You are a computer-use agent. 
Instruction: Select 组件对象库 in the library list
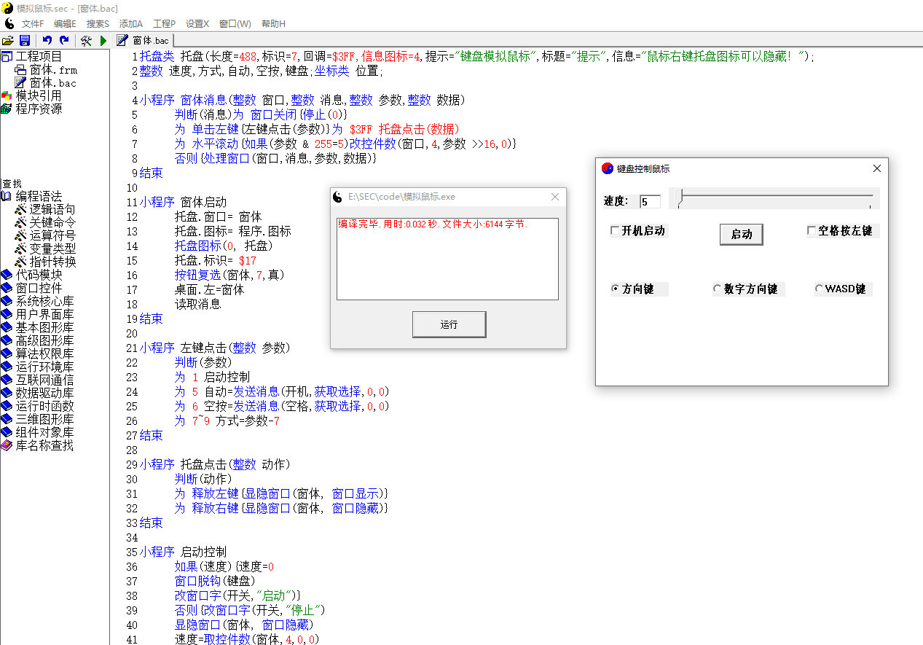(x=44, y=432)
